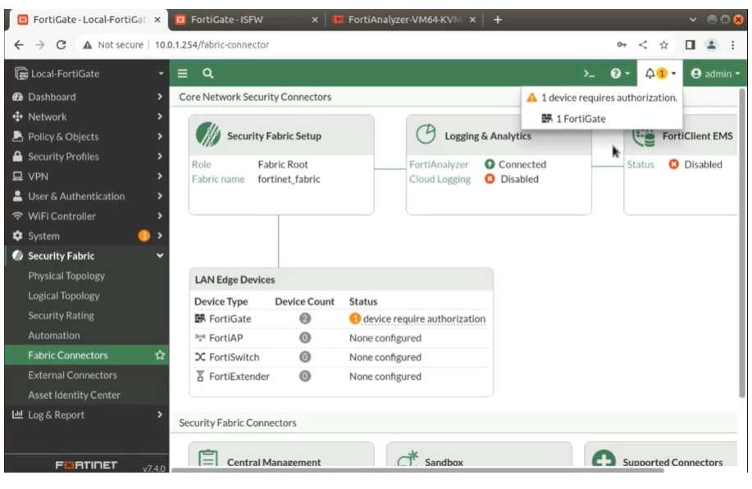Click the FortiGate device count badge 2

coord(304,318)
